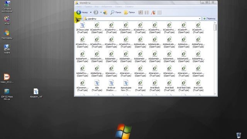This screenshot has width=247, height=139.
Task: Select the AdobeFang... OpenType font
Action: (198, 42)
